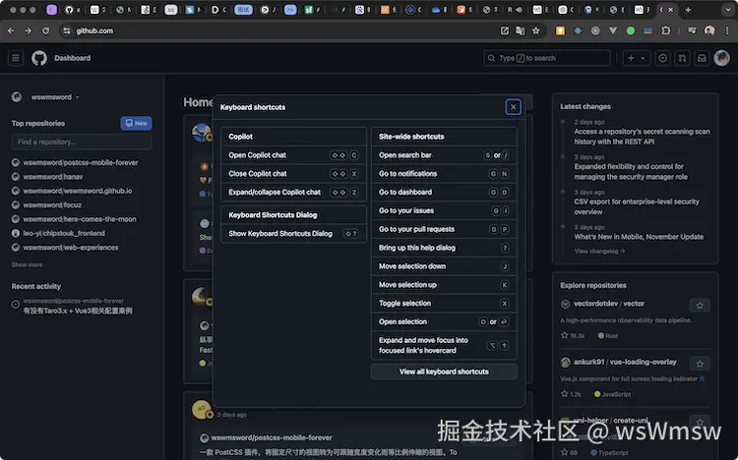Click the search box in GitHub header
This screenshot has height=460, width=738.
point(547,58)
